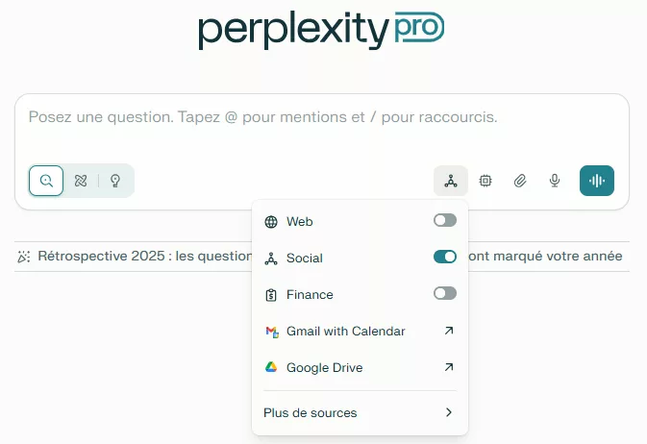The height and width of the screenshot is (444, 647).
Task: Switch to the Research mode icon
Action: pyautogui.click(x=81, y=181)
